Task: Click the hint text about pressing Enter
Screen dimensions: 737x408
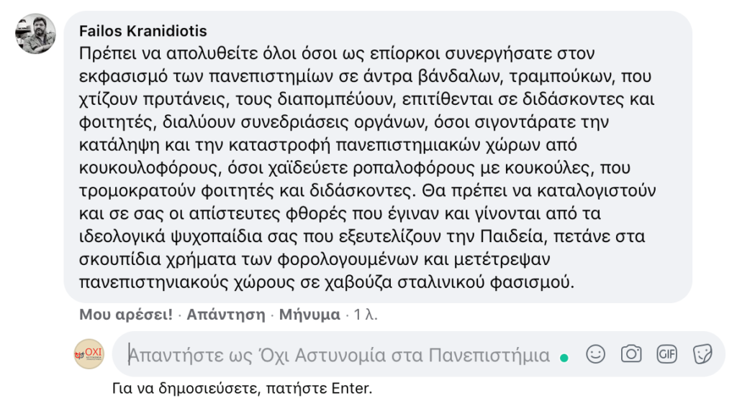Action: point(242,389)
